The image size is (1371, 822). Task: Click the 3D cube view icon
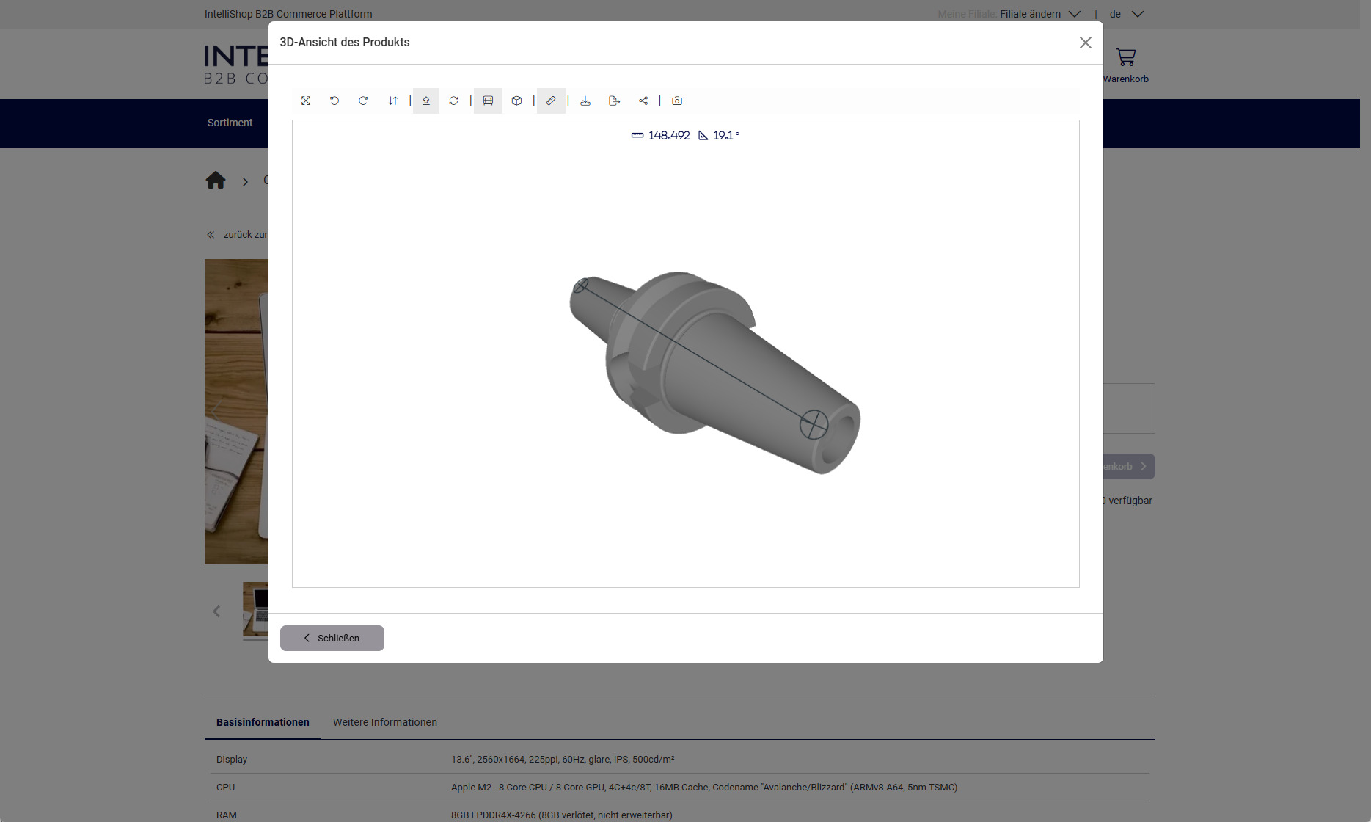tap(517, 101)
